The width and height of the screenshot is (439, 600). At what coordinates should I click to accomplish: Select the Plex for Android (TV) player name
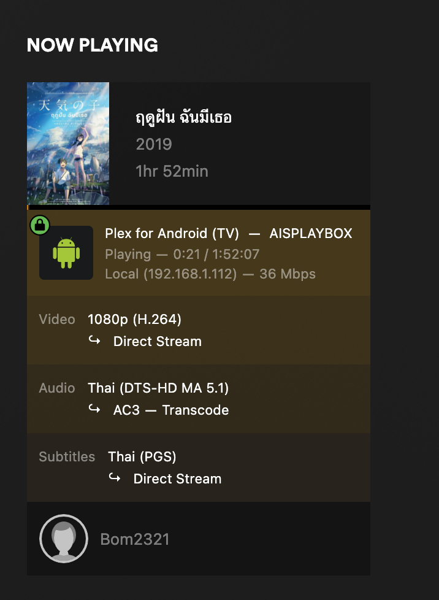pyautogui.click(x=172, y=233)
